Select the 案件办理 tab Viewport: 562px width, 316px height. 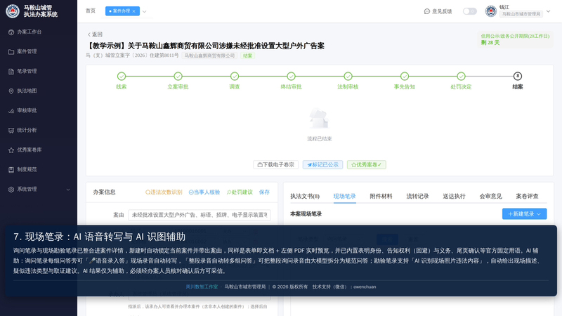121,11
